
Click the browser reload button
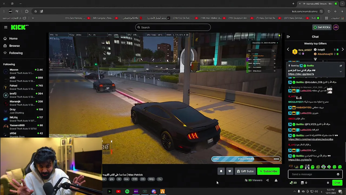[x=329, y=11]
